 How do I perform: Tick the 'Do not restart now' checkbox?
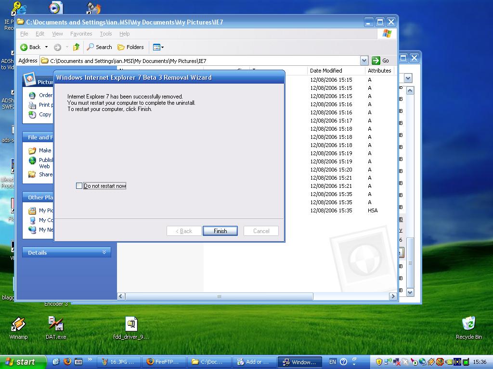point(79,186)
